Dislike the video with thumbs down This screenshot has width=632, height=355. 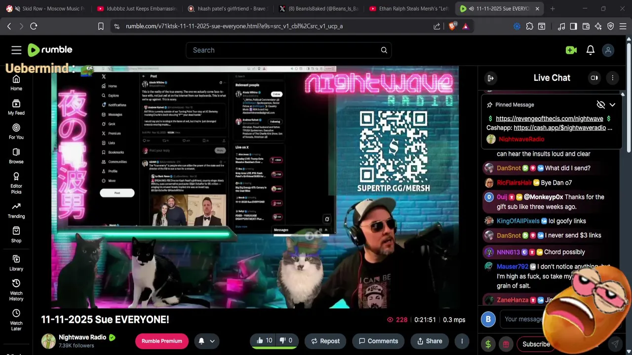point(286,341)
